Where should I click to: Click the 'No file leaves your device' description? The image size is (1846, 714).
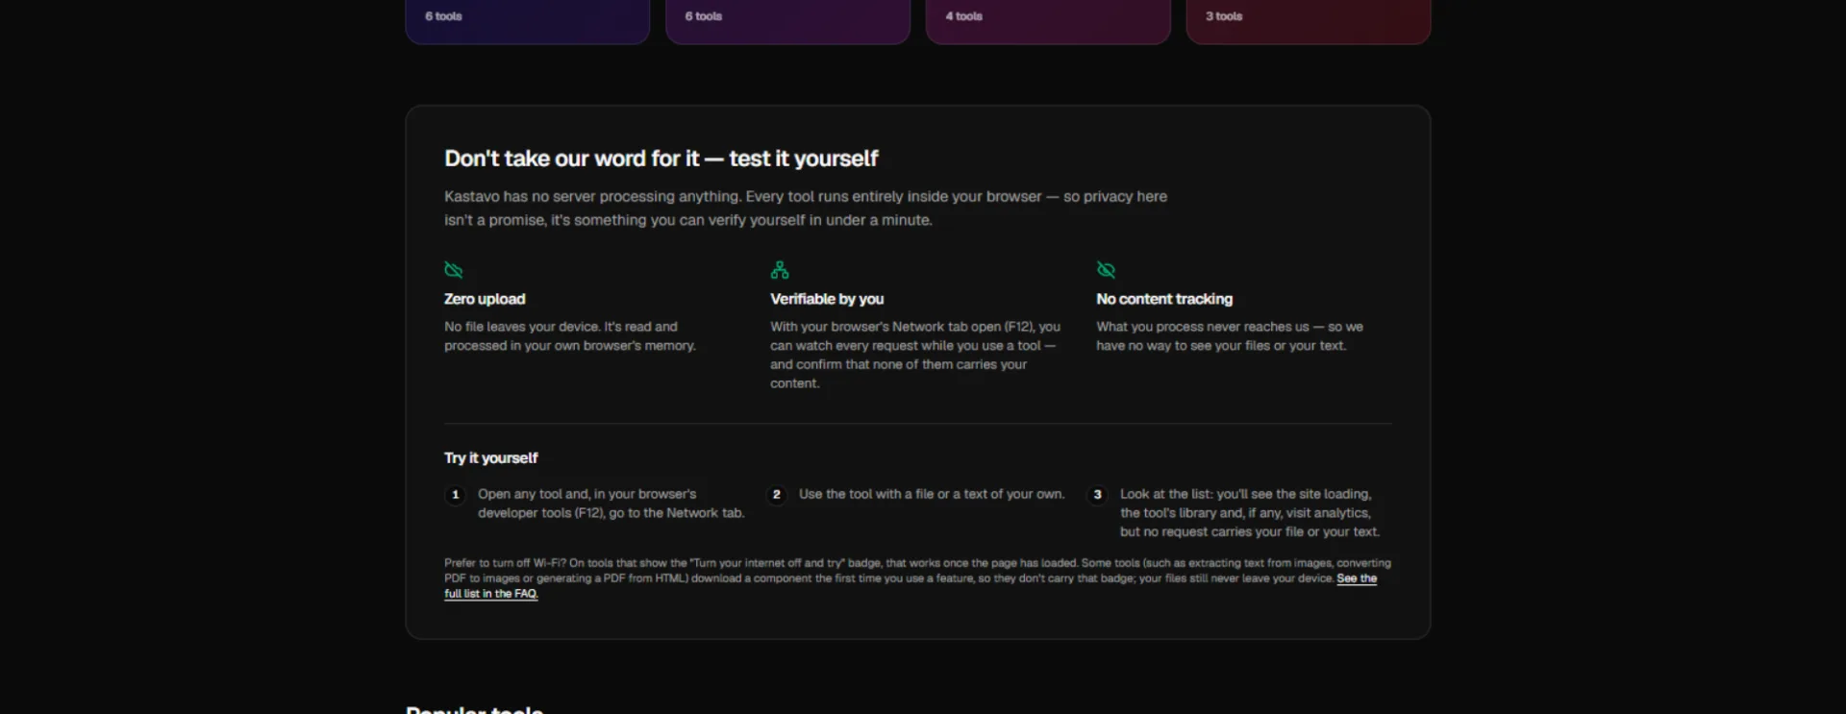point(570,336)
